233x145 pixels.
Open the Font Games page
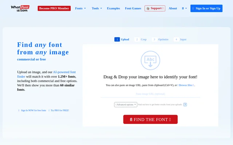pyautogui.click(x=133, y=8)
